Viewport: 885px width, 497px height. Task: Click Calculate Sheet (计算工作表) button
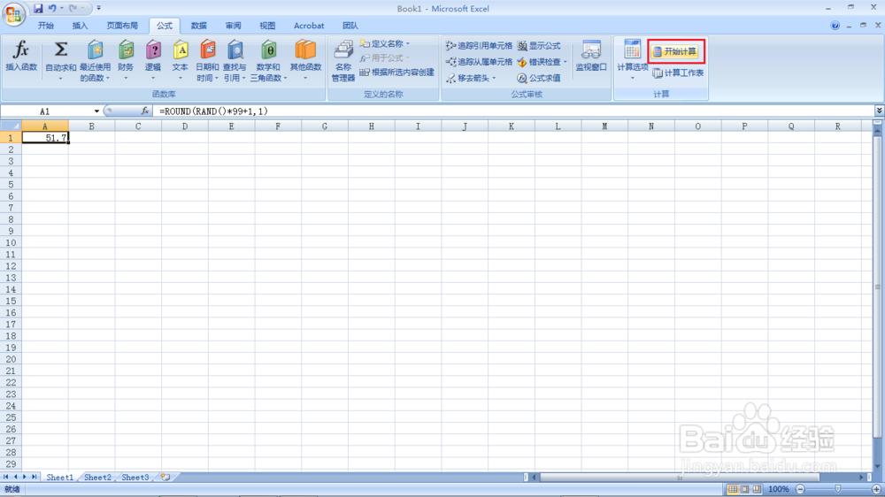pyautogui.click(x=678, y=73)
